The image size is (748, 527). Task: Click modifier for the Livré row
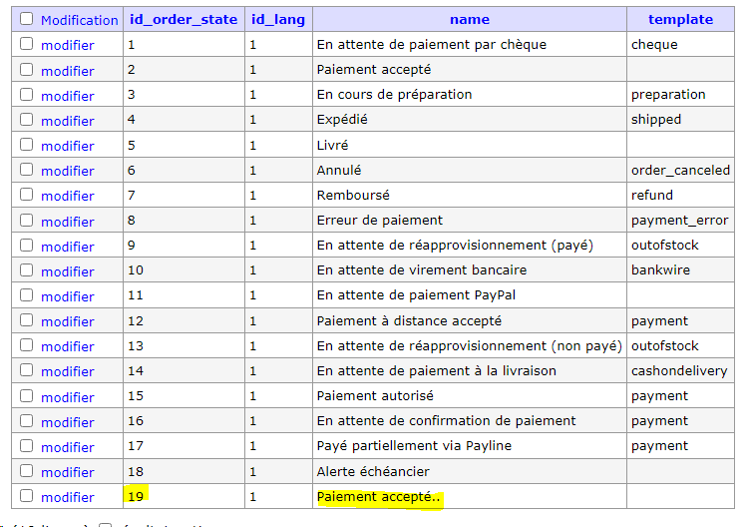[x=67, y=146]
